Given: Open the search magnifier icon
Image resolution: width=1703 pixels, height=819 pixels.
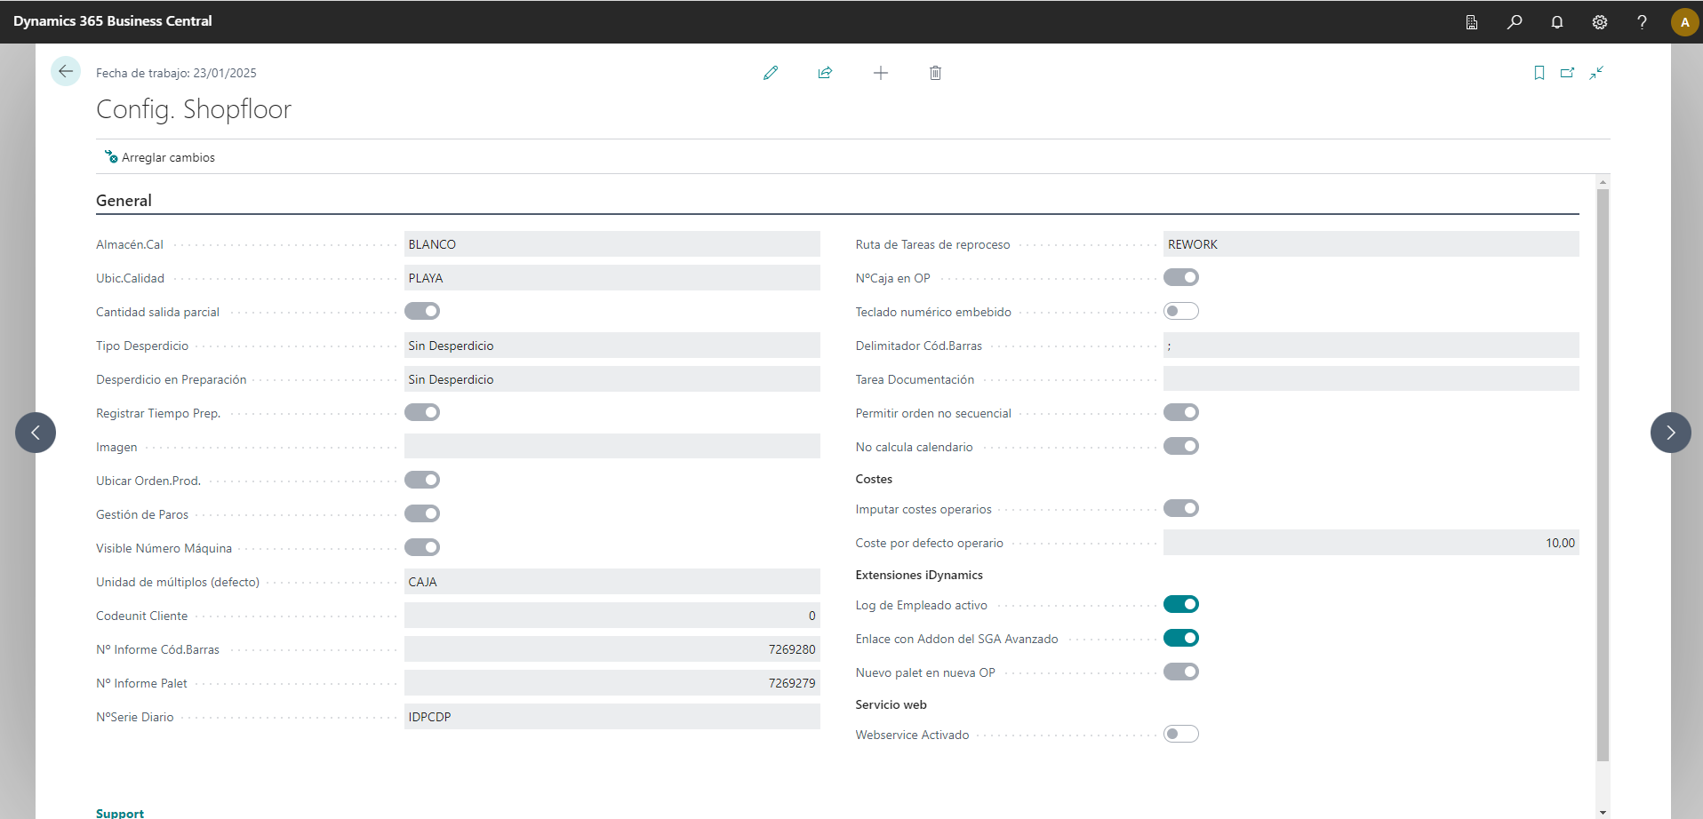Looking at the screenshot, I should coord(1514,22).
